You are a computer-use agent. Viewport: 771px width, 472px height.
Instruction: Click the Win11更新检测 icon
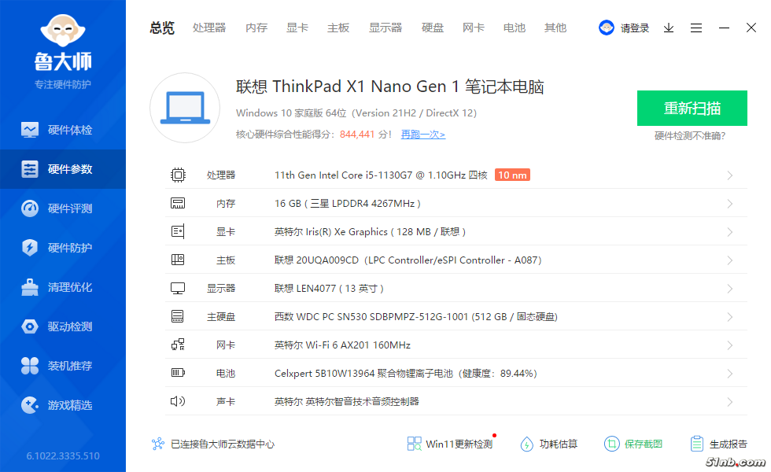click(x=415, y=444)
